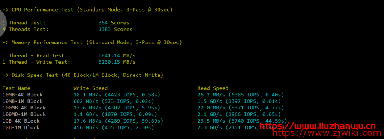The image size is (384, 139).
Task: Click the 4 Threads Test label
Action: pos(25,29)
